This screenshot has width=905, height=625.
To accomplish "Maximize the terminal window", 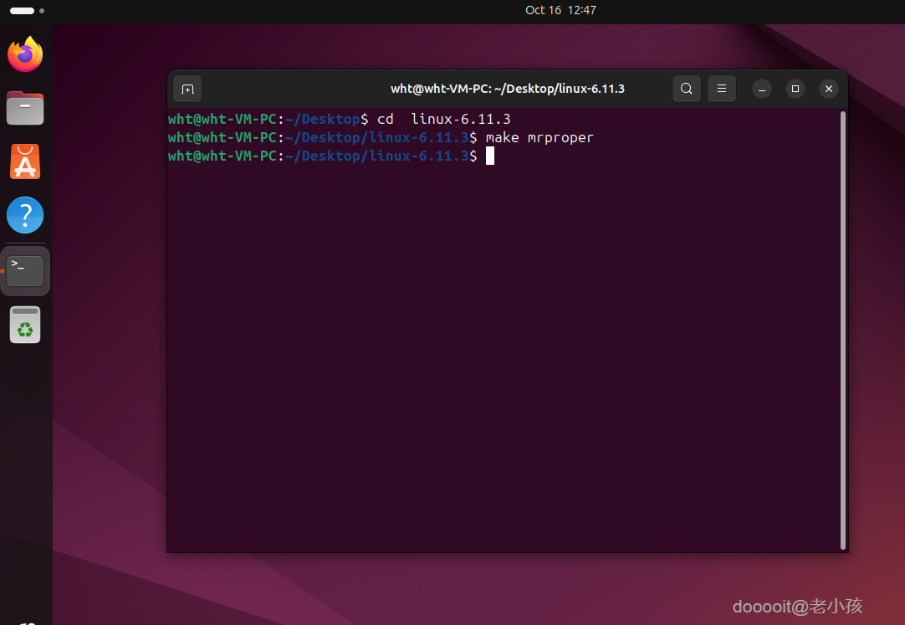I will pyautogui.click(x=795, y=89).
